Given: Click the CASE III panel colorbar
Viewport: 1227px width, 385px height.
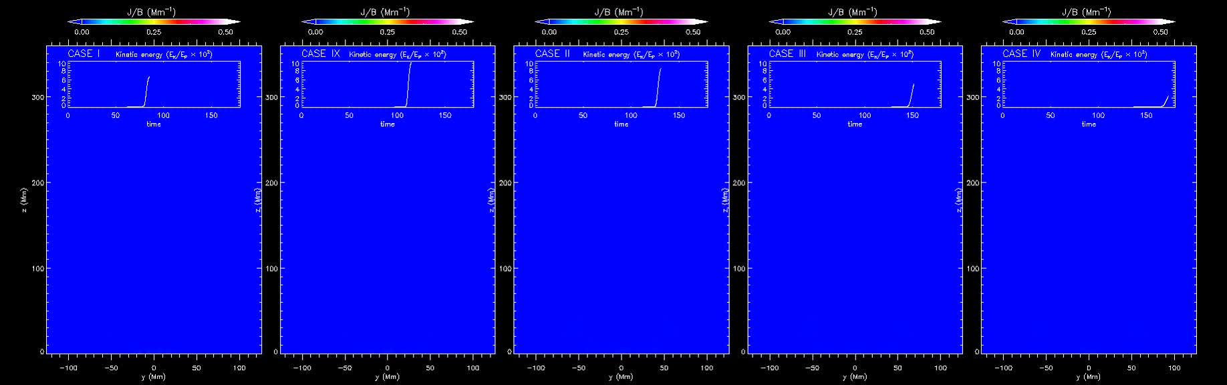Looking at the screenshot, I should tap(855, 21).
